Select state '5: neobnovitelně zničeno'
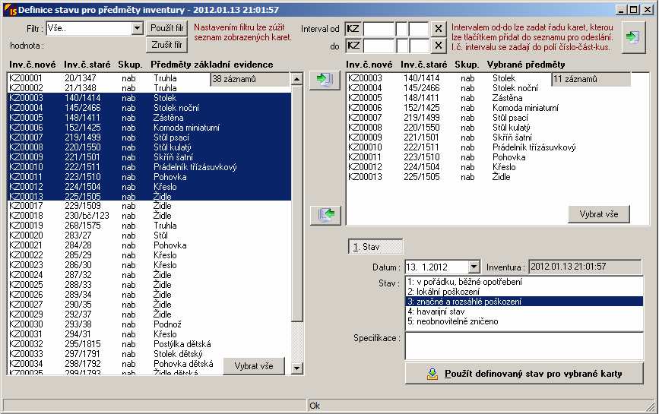Viewport: 659px width, 414px height. pos(524,321)
